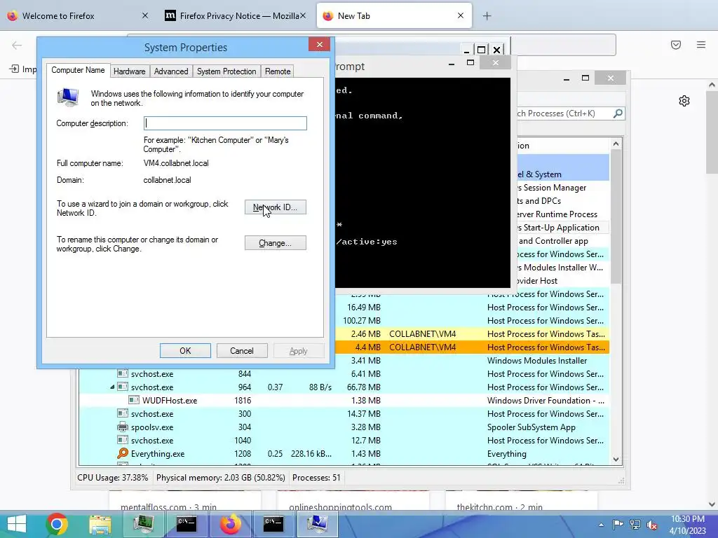Switch to System Properties taskbar icon

click(x=317, y=524)
